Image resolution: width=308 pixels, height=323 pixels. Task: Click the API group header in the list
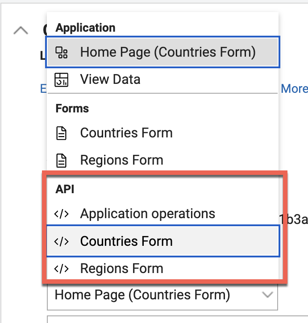pos(65,189)
